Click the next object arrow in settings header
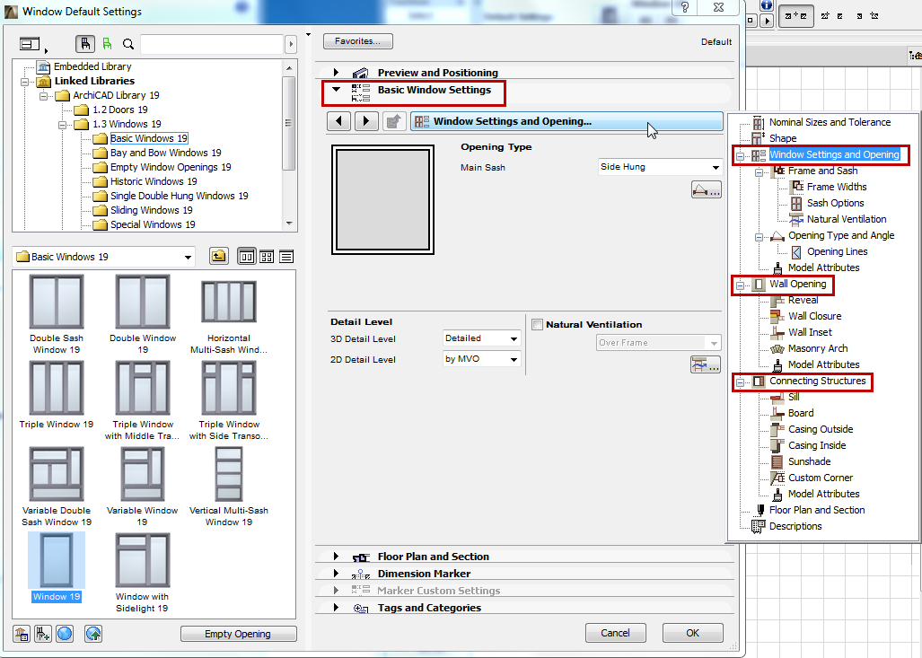The height and width of the screenshot is (658, 922). click(364, 121)
